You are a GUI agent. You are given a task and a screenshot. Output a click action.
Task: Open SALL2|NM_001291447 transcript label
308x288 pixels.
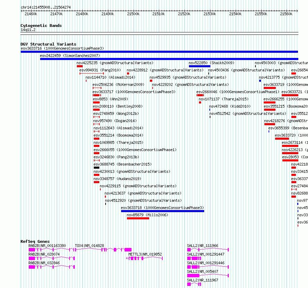click(206, 254)
